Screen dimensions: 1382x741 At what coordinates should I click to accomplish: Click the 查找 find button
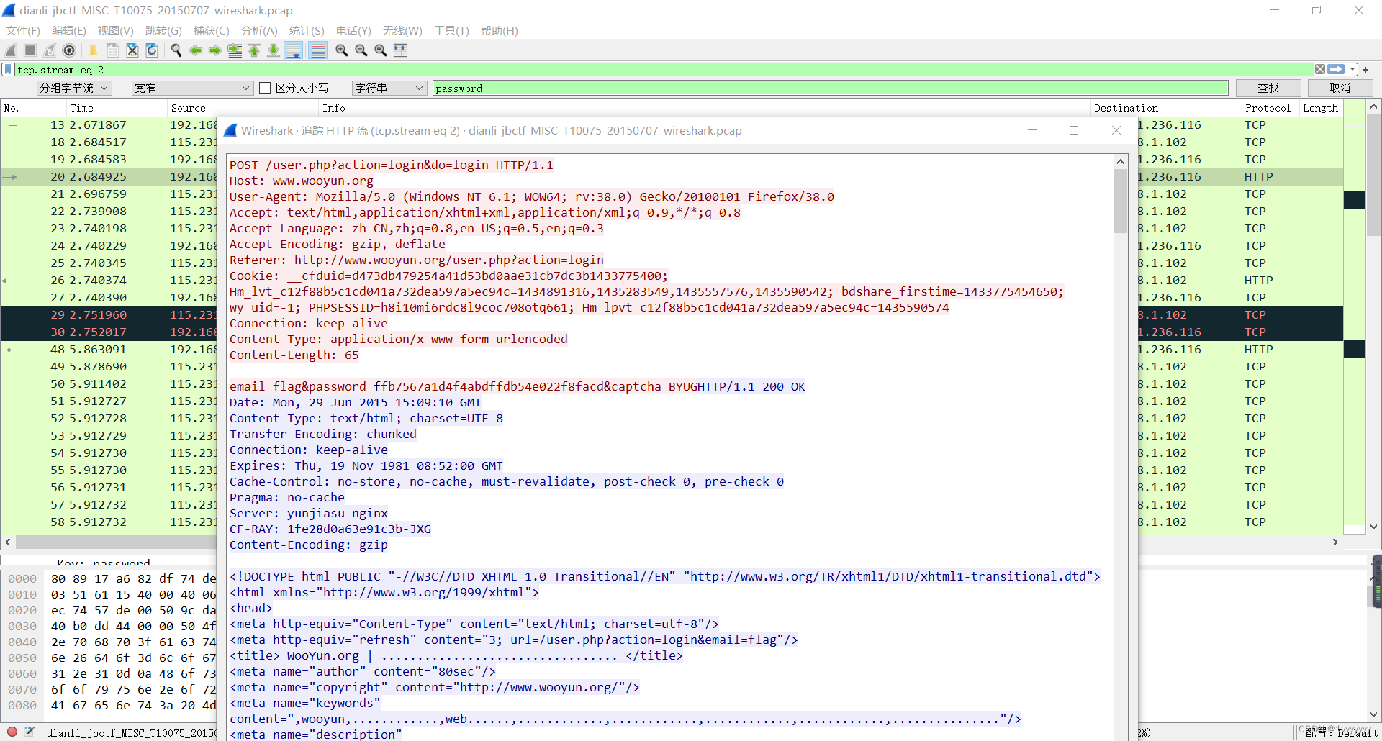pos(1268,88)
